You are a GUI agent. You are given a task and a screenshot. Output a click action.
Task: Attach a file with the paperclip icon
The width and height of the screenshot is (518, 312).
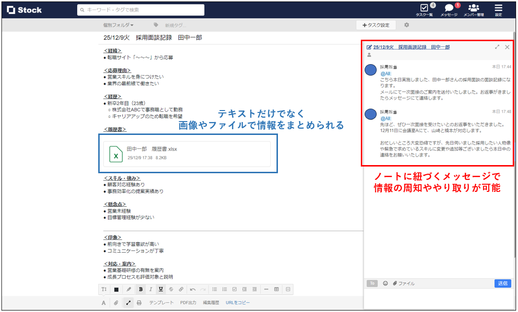coord(115,302)
